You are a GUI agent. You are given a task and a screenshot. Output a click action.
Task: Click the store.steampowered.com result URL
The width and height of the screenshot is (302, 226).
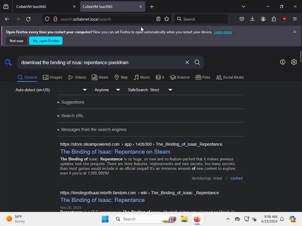(x=141, y=144)
